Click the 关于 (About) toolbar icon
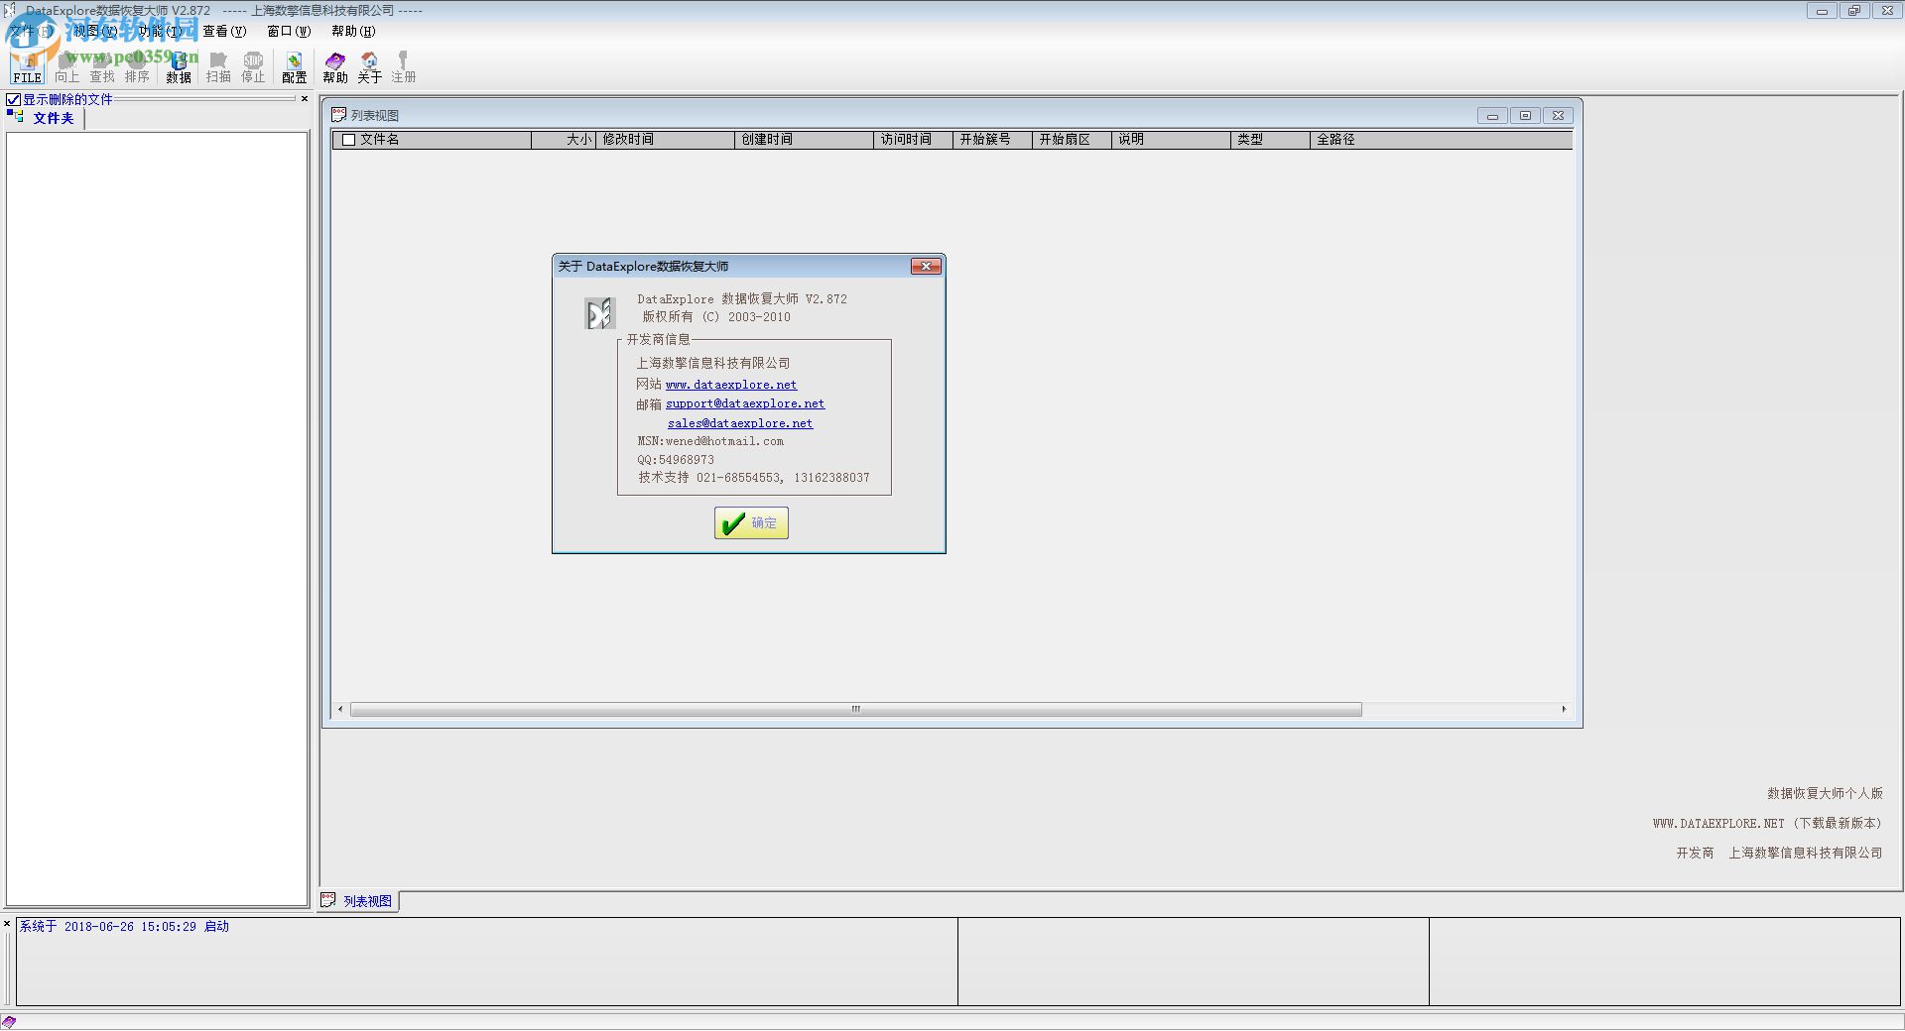This screenshot has height=1031, width=1905. [369, 67]
